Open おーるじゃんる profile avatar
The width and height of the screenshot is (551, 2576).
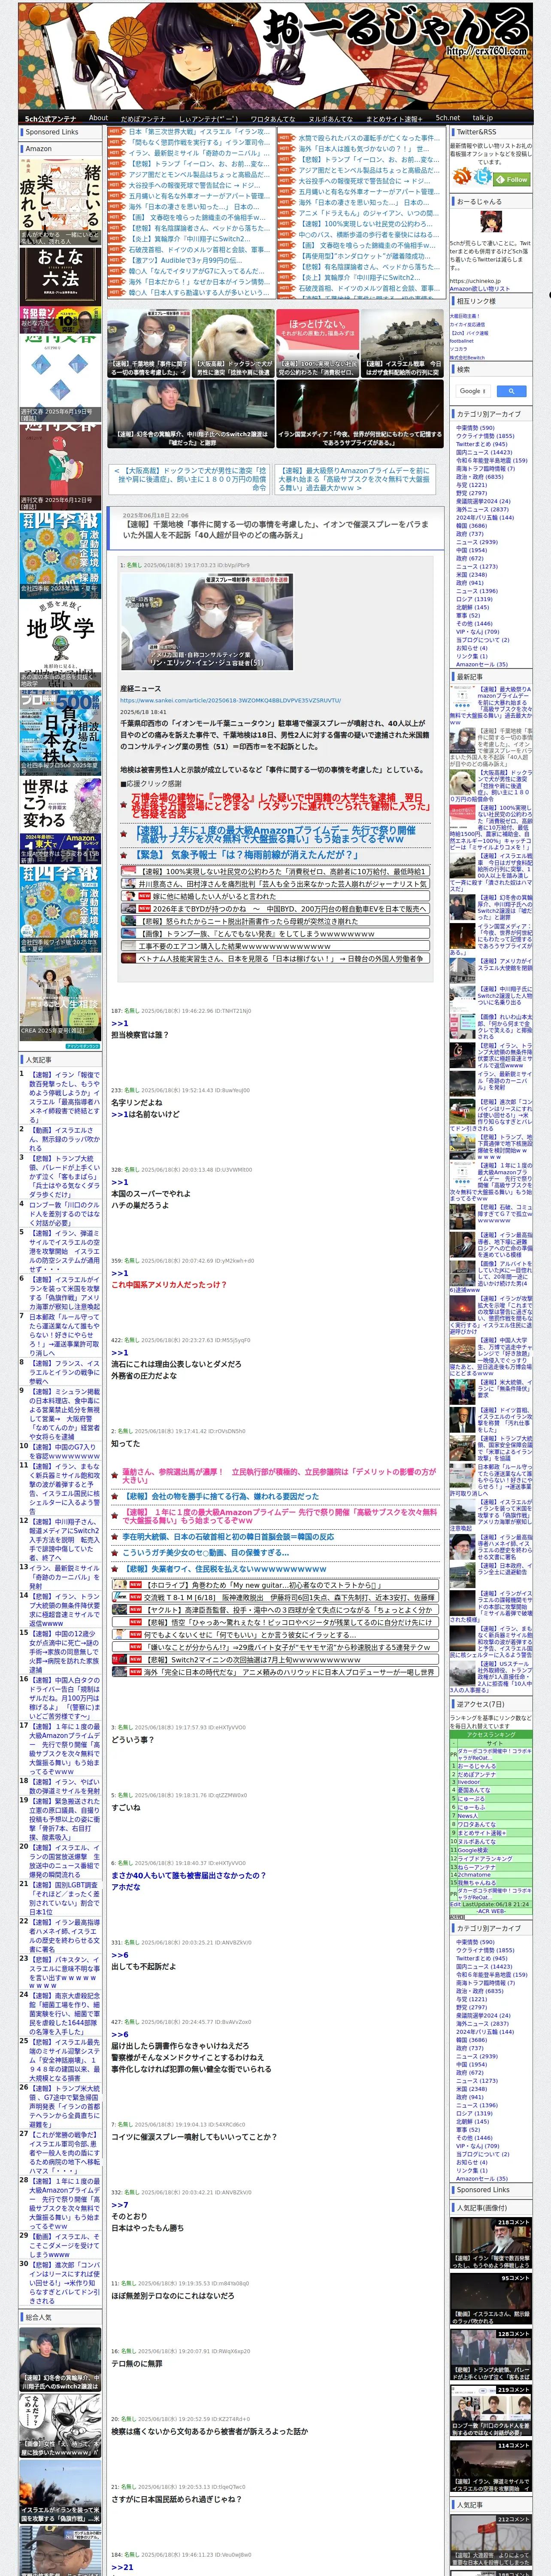491,223
